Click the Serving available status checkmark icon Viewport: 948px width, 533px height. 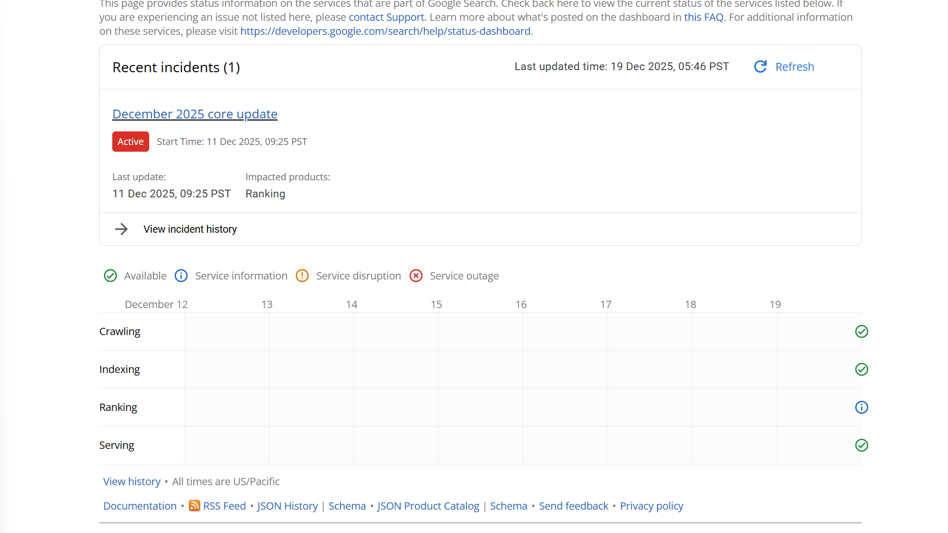pyautogui.click(x=861, y=445)
